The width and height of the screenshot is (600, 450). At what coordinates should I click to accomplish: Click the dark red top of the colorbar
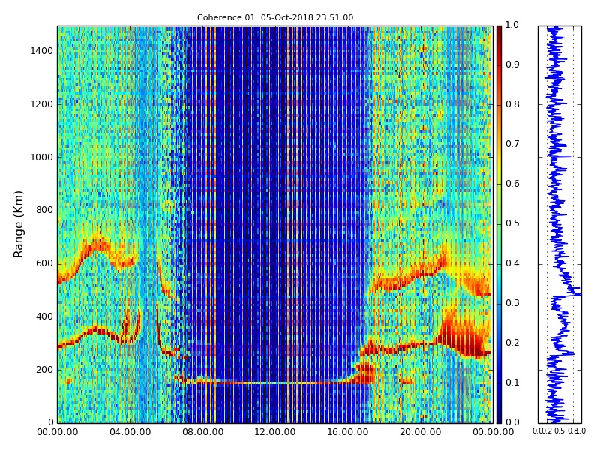[499, 32]
